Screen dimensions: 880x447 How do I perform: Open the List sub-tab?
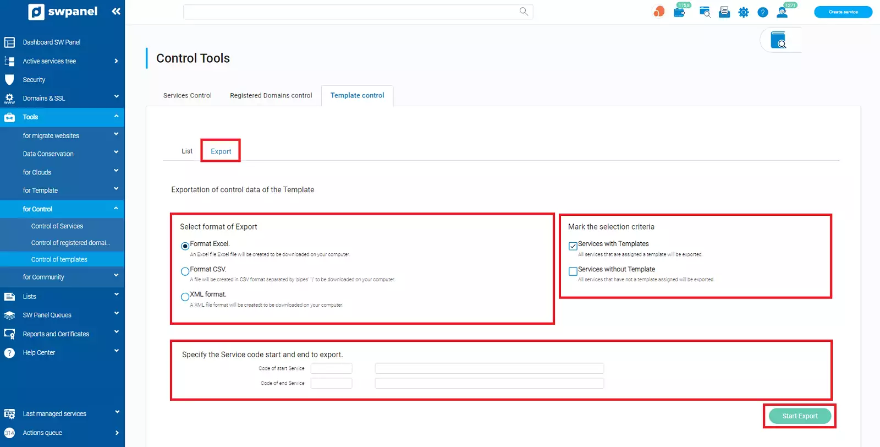click(187, 151)
